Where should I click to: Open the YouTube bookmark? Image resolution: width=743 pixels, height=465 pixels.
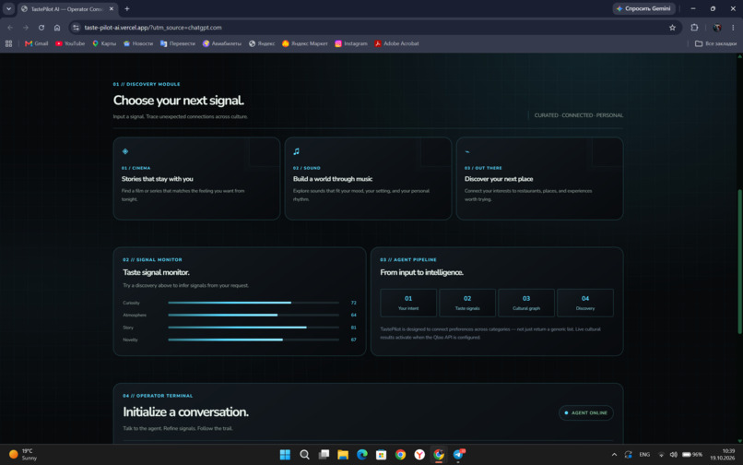pos(70,43)
